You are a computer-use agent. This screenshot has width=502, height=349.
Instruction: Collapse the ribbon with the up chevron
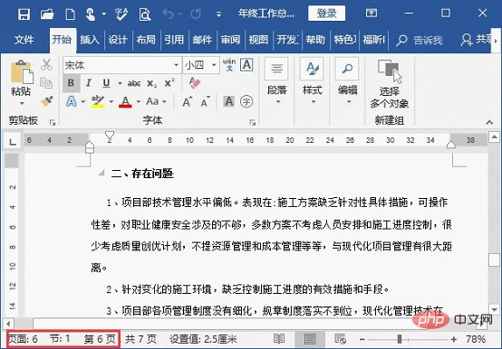[x=489, y=122]
